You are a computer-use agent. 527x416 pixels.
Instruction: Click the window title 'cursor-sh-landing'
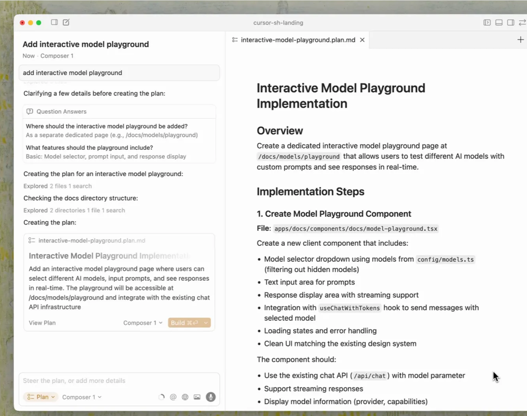(x=278, y=23)
